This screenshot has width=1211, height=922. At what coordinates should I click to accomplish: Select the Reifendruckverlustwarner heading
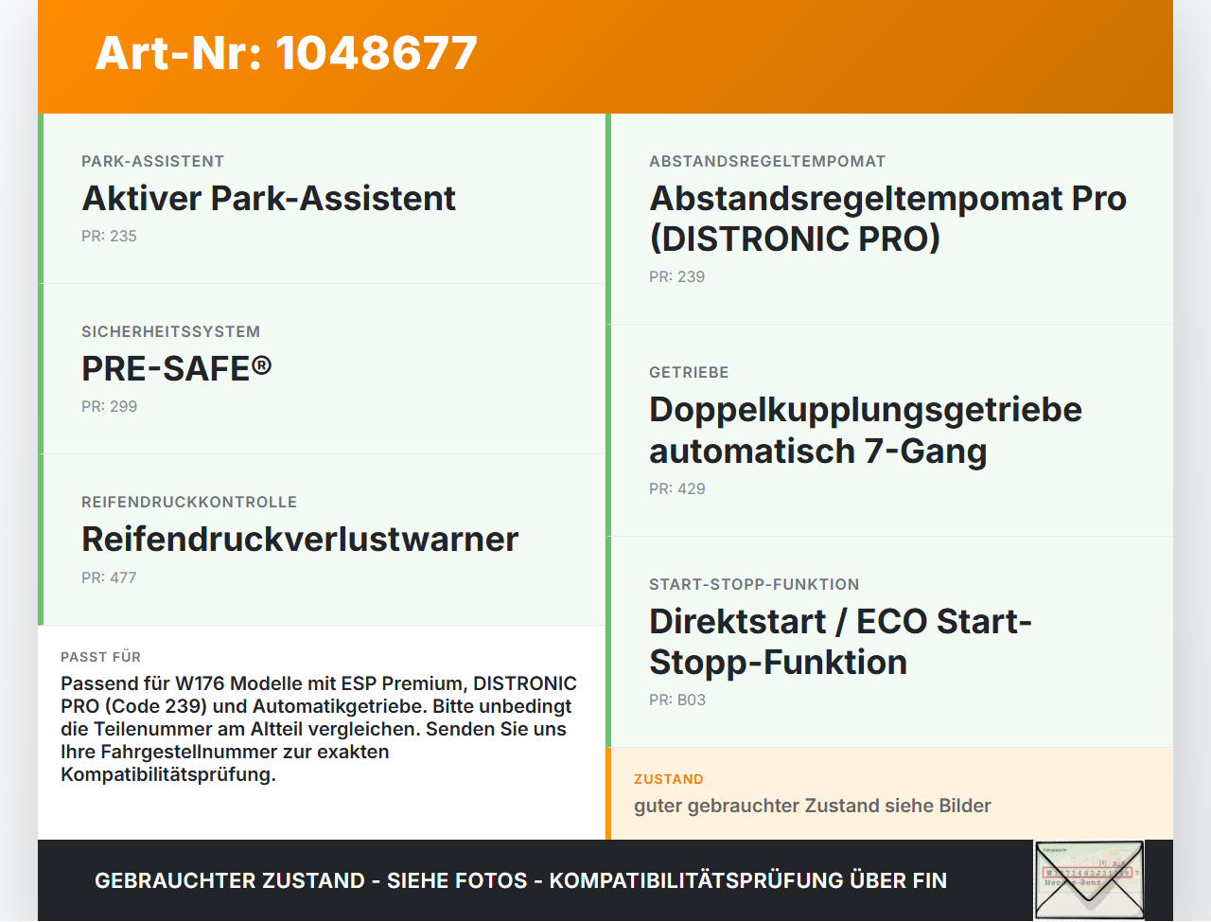point(300,539)
